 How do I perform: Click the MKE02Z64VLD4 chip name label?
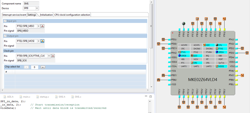coord(203,80)
